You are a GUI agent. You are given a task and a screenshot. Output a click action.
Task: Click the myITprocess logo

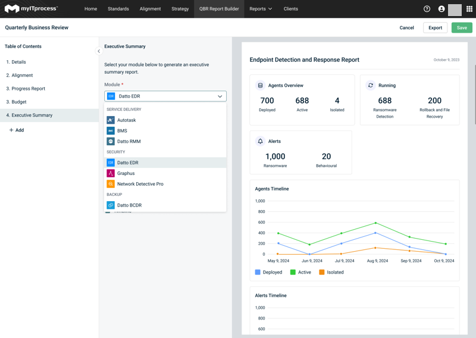(x=31, y=9)
